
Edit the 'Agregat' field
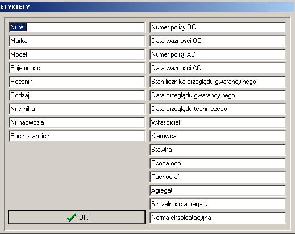pyautogui.click(x=218, y=190)
